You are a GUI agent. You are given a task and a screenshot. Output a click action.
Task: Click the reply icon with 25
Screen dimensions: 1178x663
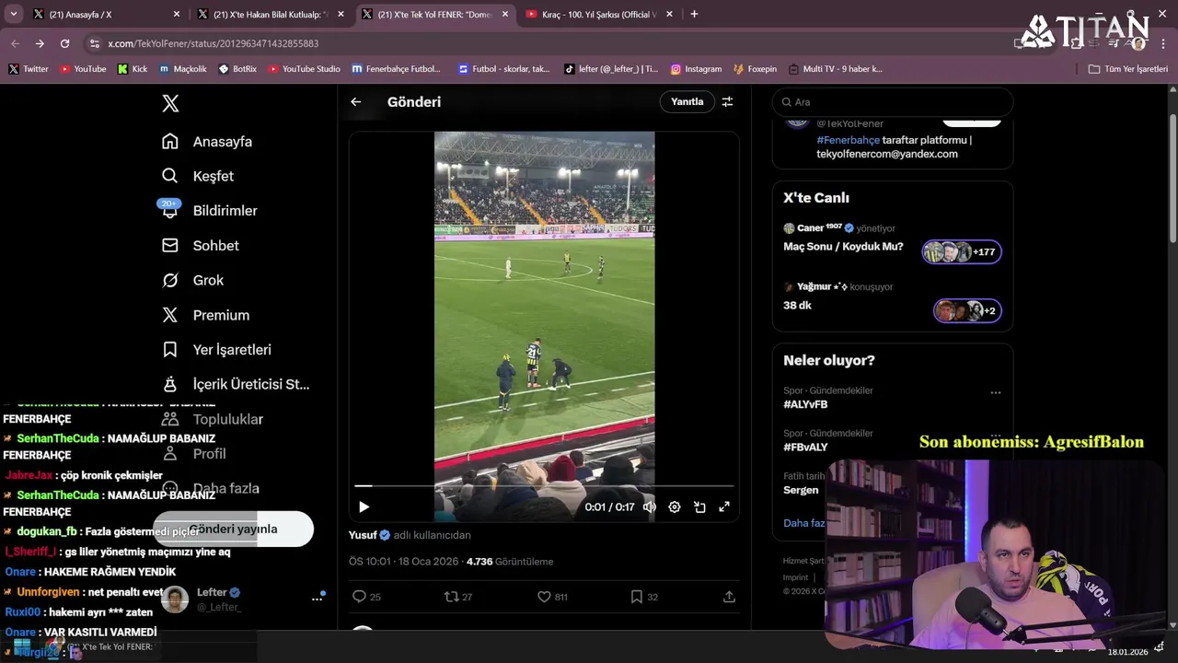(367, 597)
